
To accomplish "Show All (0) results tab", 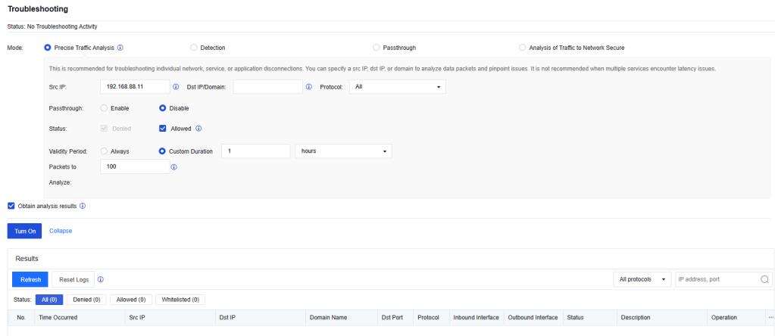I will point(49,300).
